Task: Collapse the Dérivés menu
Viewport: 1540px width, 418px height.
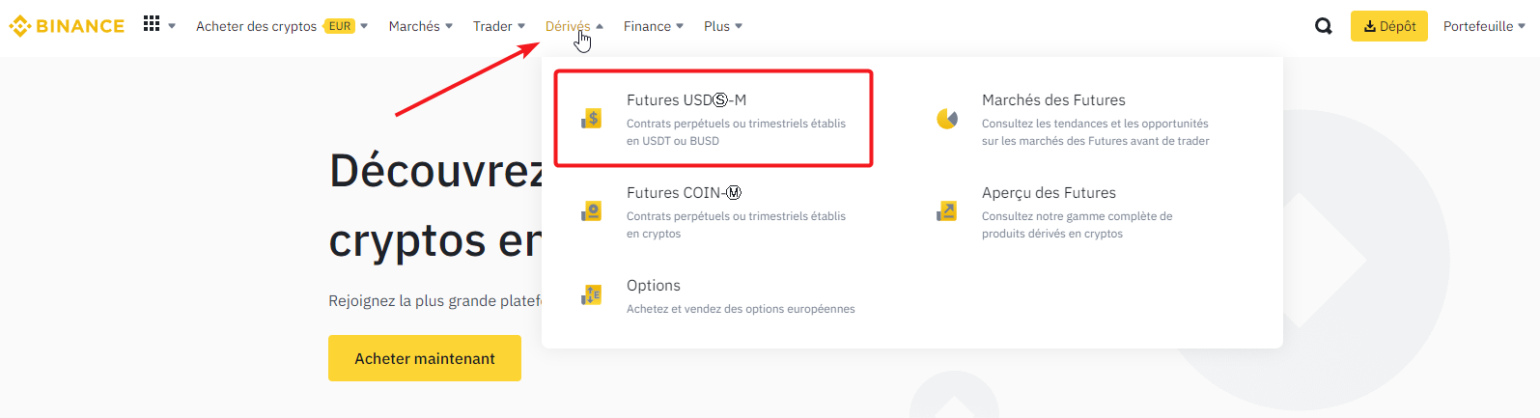Action: 574,26
